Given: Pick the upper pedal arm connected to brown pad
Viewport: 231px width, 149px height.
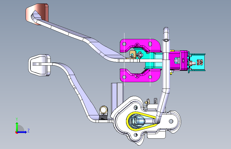Looking at the screenshot, I should 77,36.
